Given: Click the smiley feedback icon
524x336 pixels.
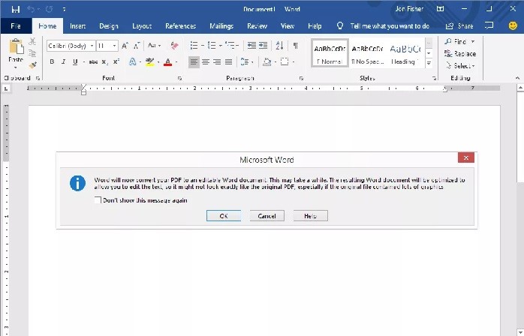Looking at the screenshot, I should pos(513,25).
